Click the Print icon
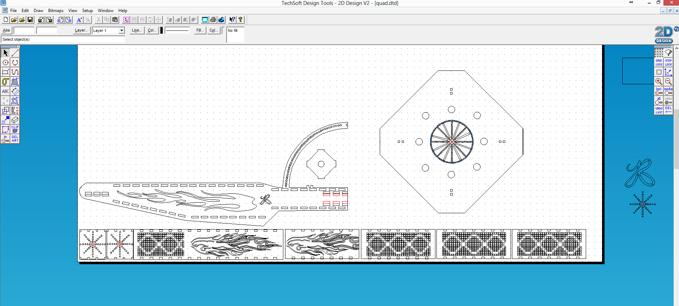Screen dimensions: 679x306 coord(213,20)
